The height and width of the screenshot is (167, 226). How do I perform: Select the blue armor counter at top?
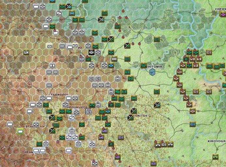tap(72, 13)
